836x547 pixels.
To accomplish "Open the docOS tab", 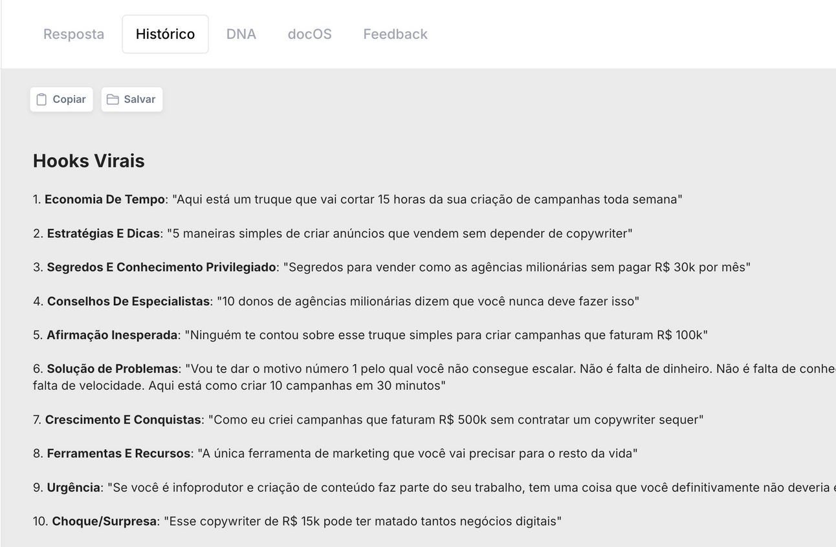I will pyautogui.click(x=309, y=34).
